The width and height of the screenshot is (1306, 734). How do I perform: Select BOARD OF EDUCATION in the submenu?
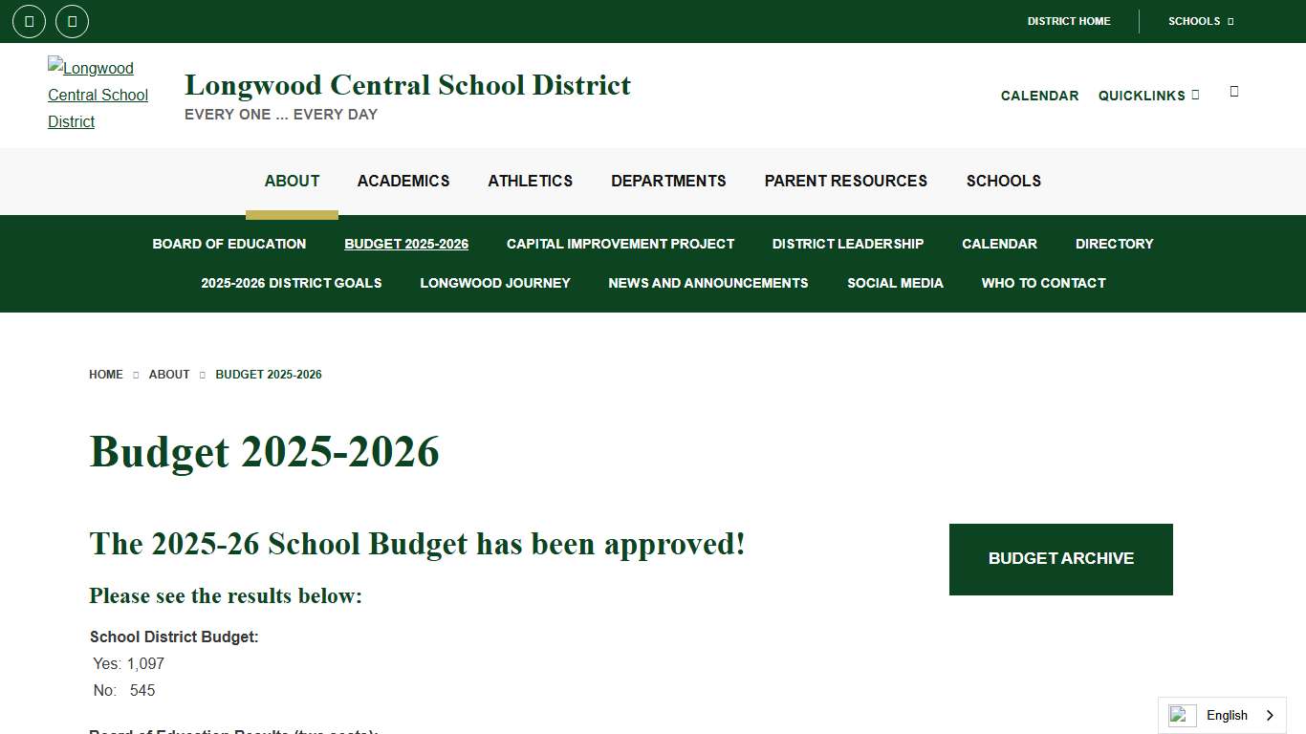pos(229,244)
